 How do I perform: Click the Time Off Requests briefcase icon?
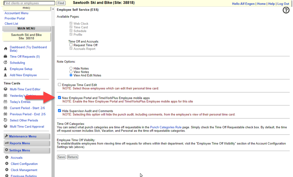pos(6,57)
